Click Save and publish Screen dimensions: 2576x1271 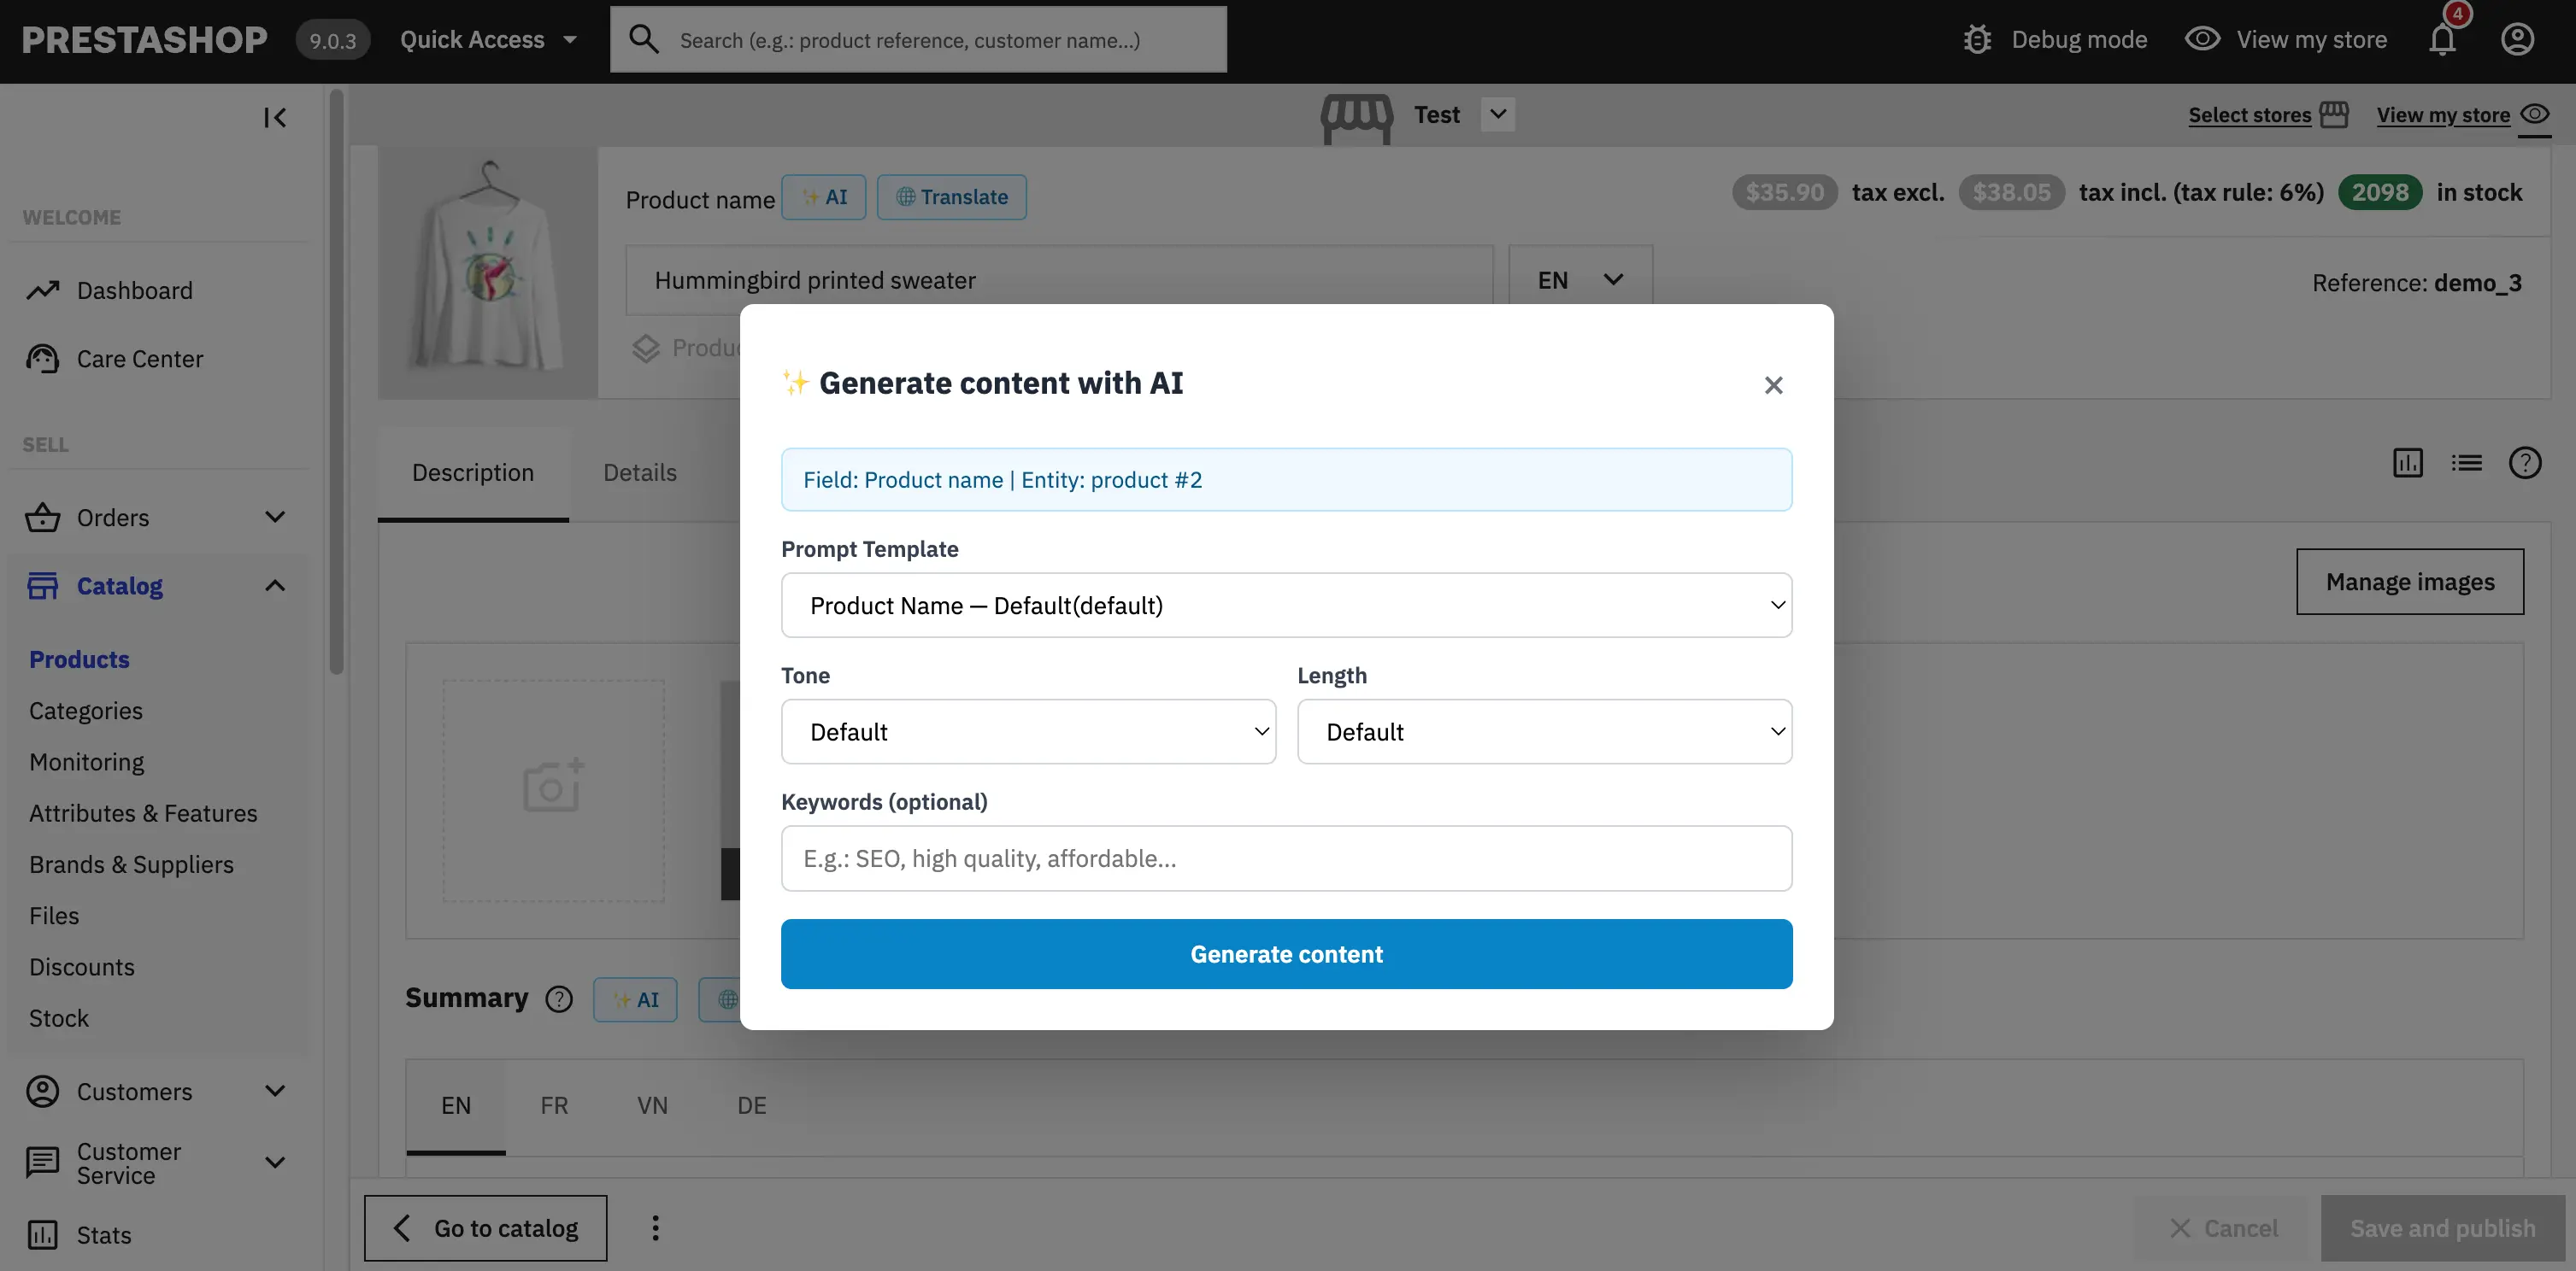tap(2442, 1228)
